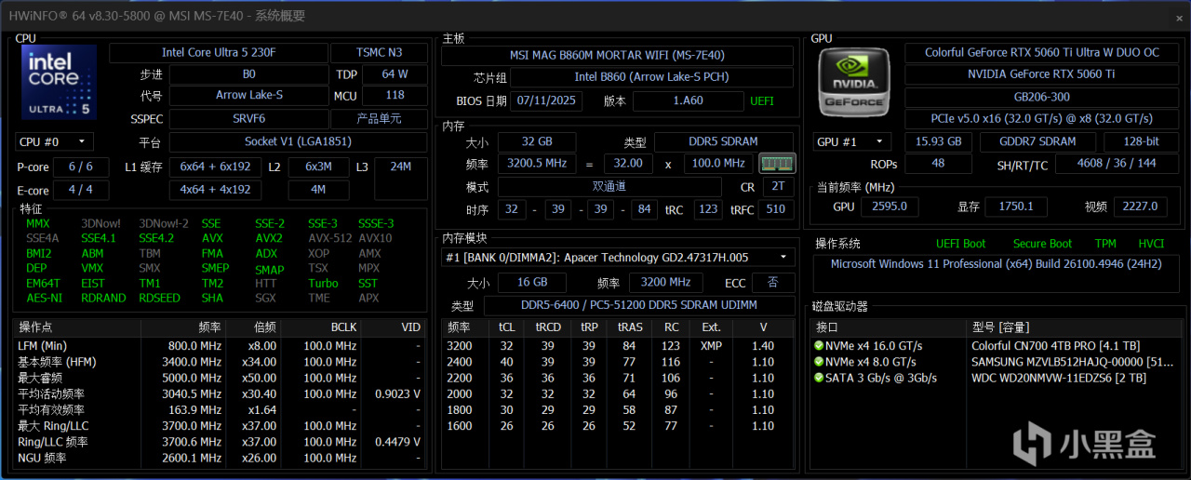Click the tRFC 510 value

click(774, 208)
